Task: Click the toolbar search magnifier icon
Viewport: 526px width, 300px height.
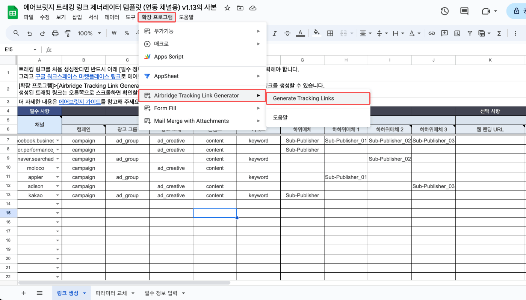Action: [16, 33]
